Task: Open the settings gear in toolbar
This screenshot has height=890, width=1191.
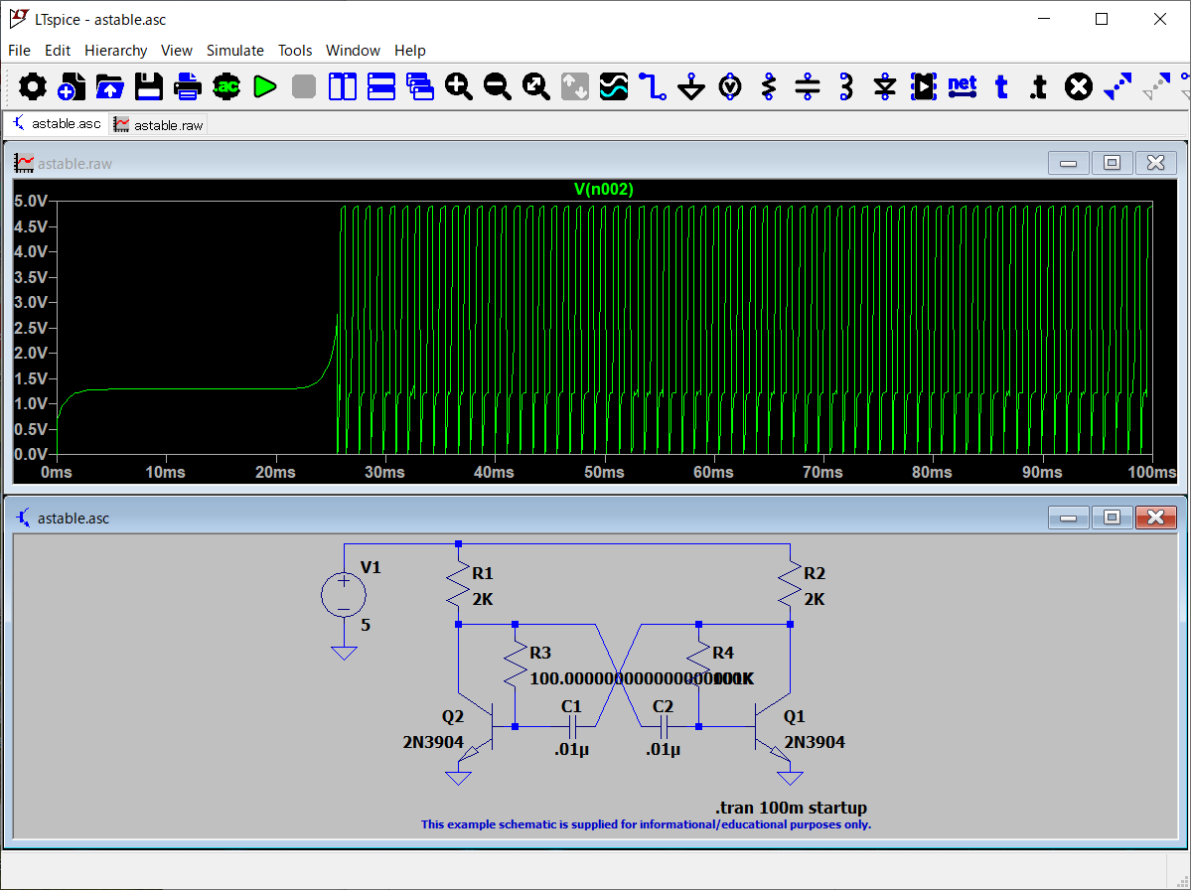Action: pyautogui.click(x=33, y=87)
